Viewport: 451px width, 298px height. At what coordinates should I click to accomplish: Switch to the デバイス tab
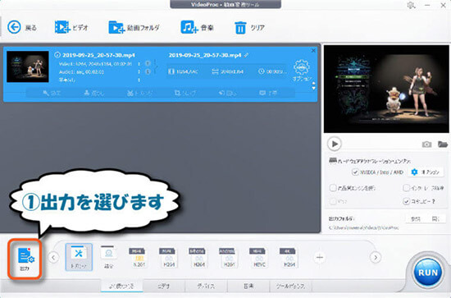(206, 286)
